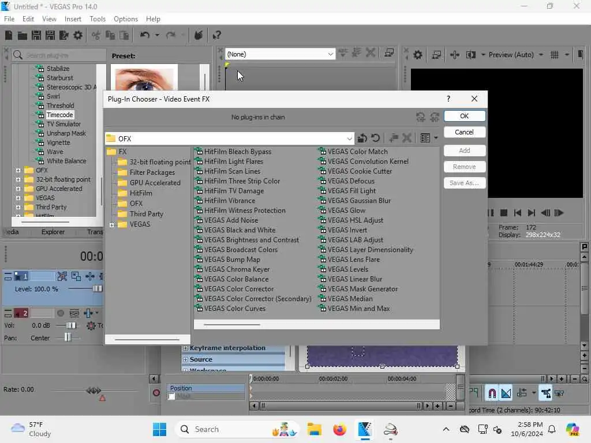Click the Save icon in main toolbar

click(36, 35)
